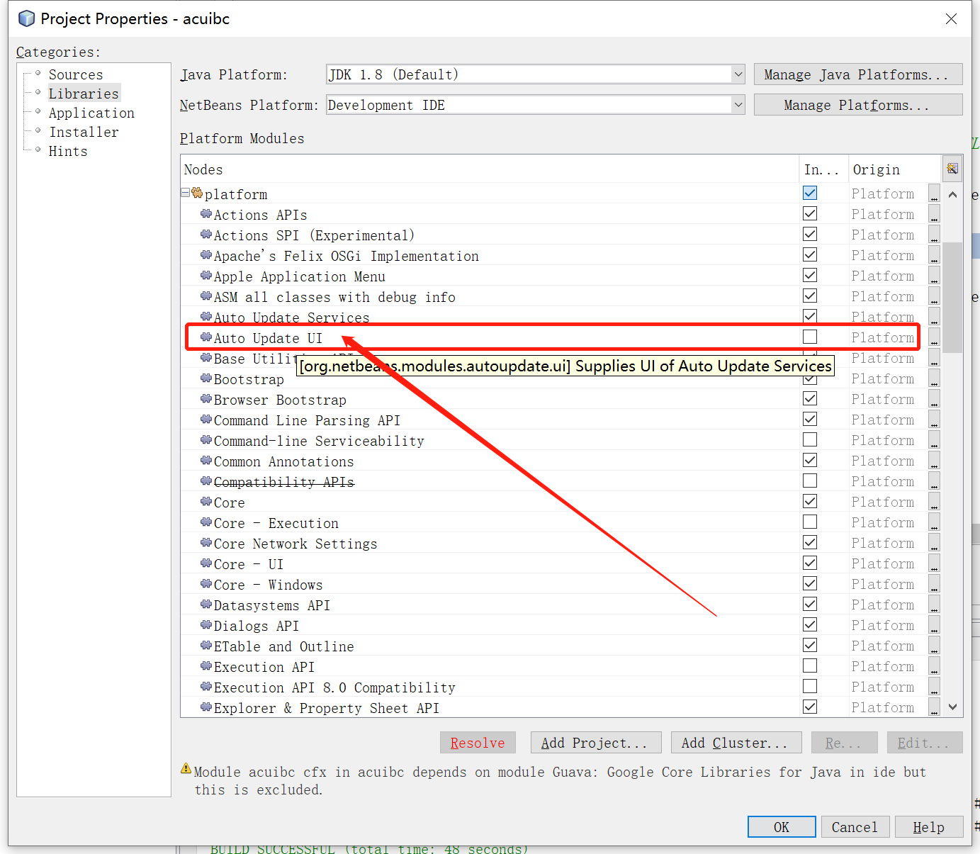Enable the Command-line Serviceability checkbox
This screenshot has height=854, width=980.
[x=810, y=439]
